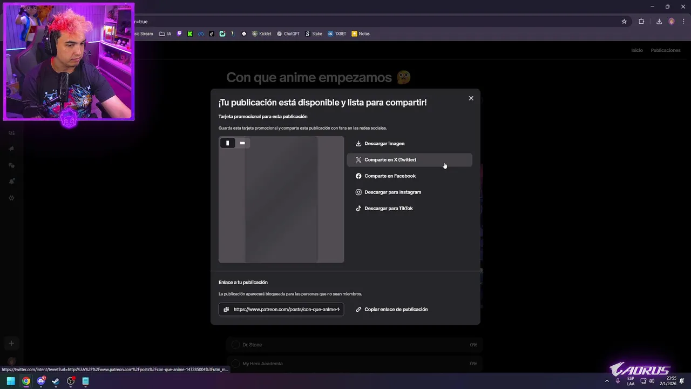This screenshot has height=389, width=691.
Task: Choose Descargar para Instagram
Action: click(x=409, y=192)
